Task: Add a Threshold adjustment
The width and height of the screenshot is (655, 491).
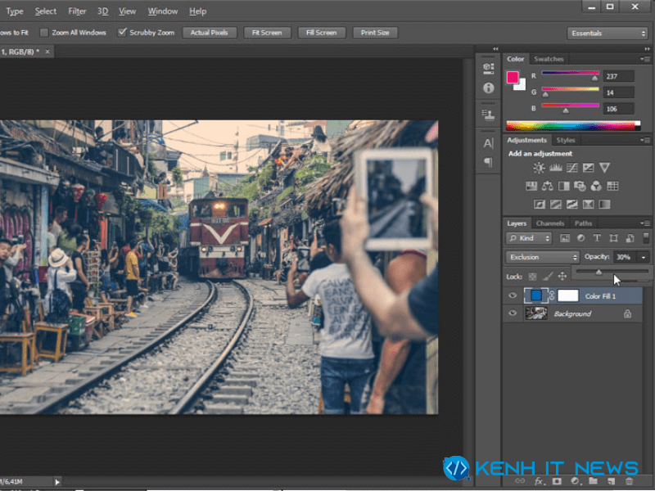Action: click(571, 204)
